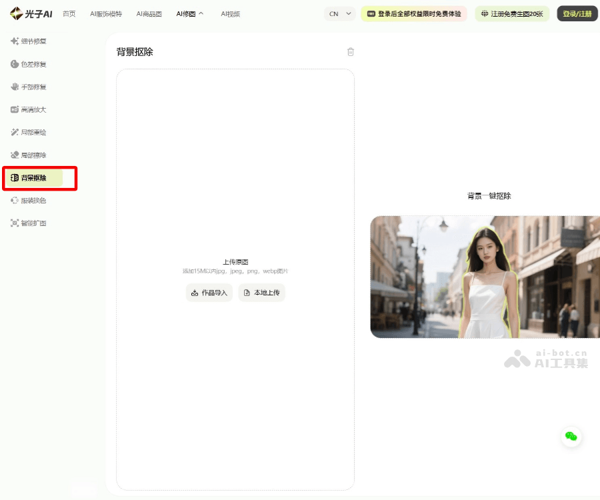Select the 细节修复 detail repair tool
The image size is (600, 500).
point(32,41)
